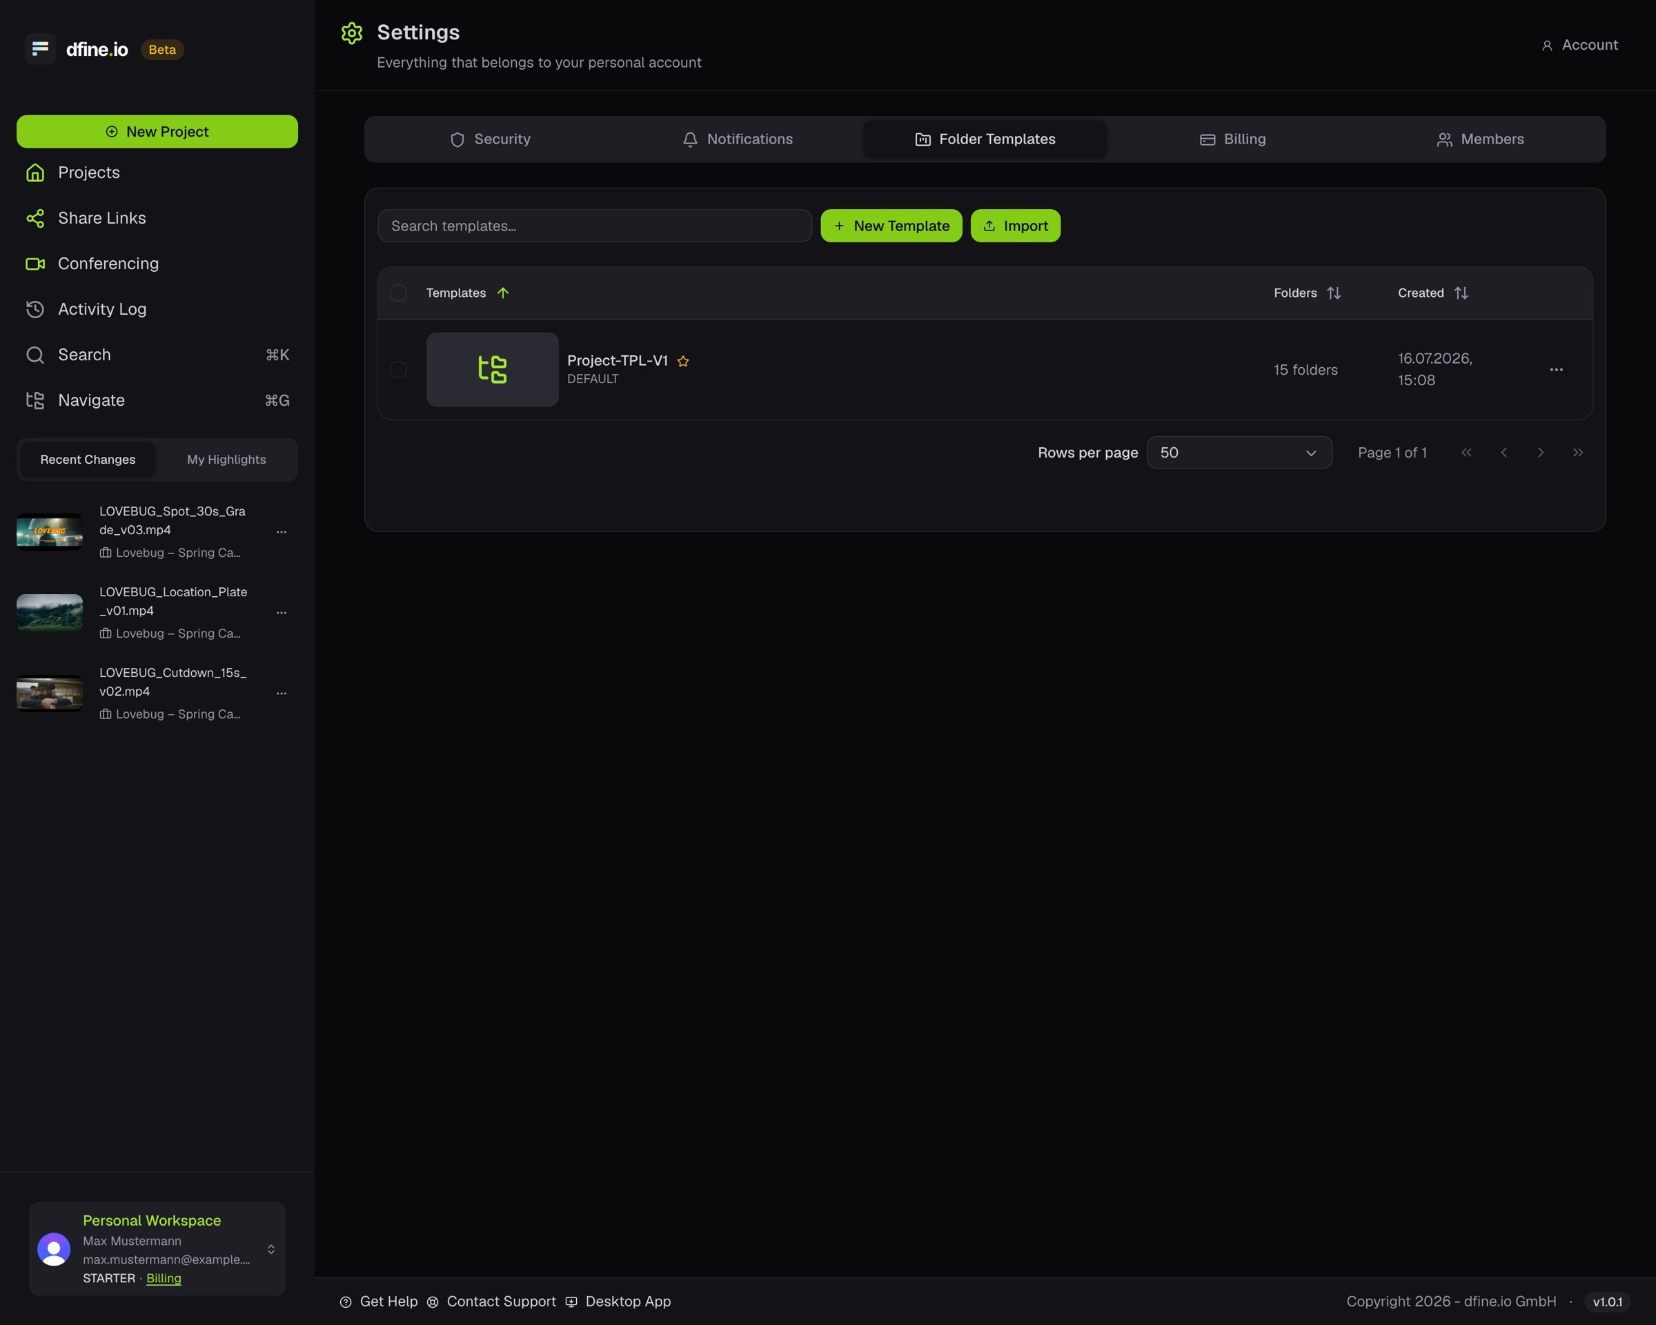Click the Search magnifier icon

tap(35, 355)
